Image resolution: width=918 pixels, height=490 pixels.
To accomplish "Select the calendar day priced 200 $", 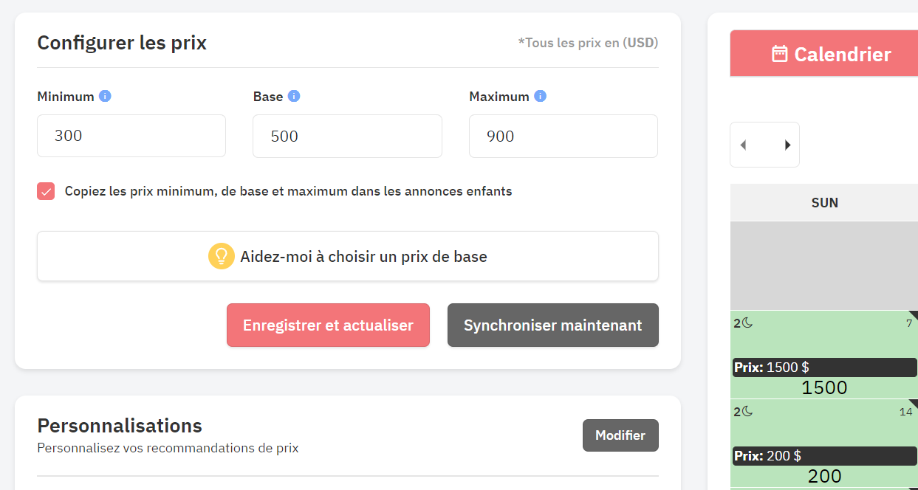I will coord(824,443).
